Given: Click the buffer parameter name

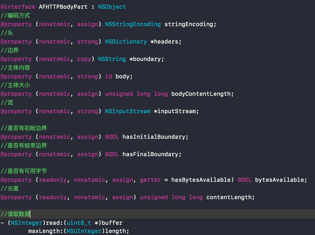Looking at the screenshot, I should tap(112, 223).
